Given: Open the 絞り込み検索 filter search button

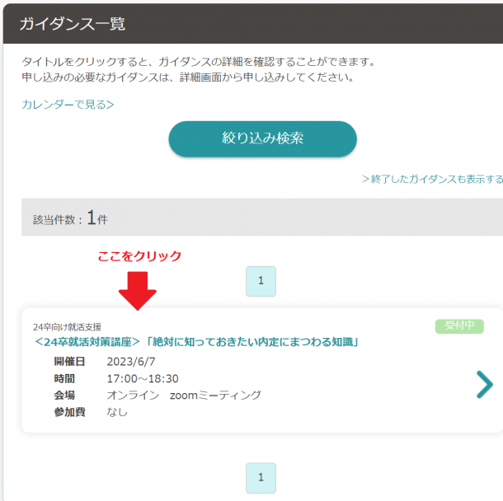Looking at the screenshot, I should pyautogui.click(x=262, y=138).
